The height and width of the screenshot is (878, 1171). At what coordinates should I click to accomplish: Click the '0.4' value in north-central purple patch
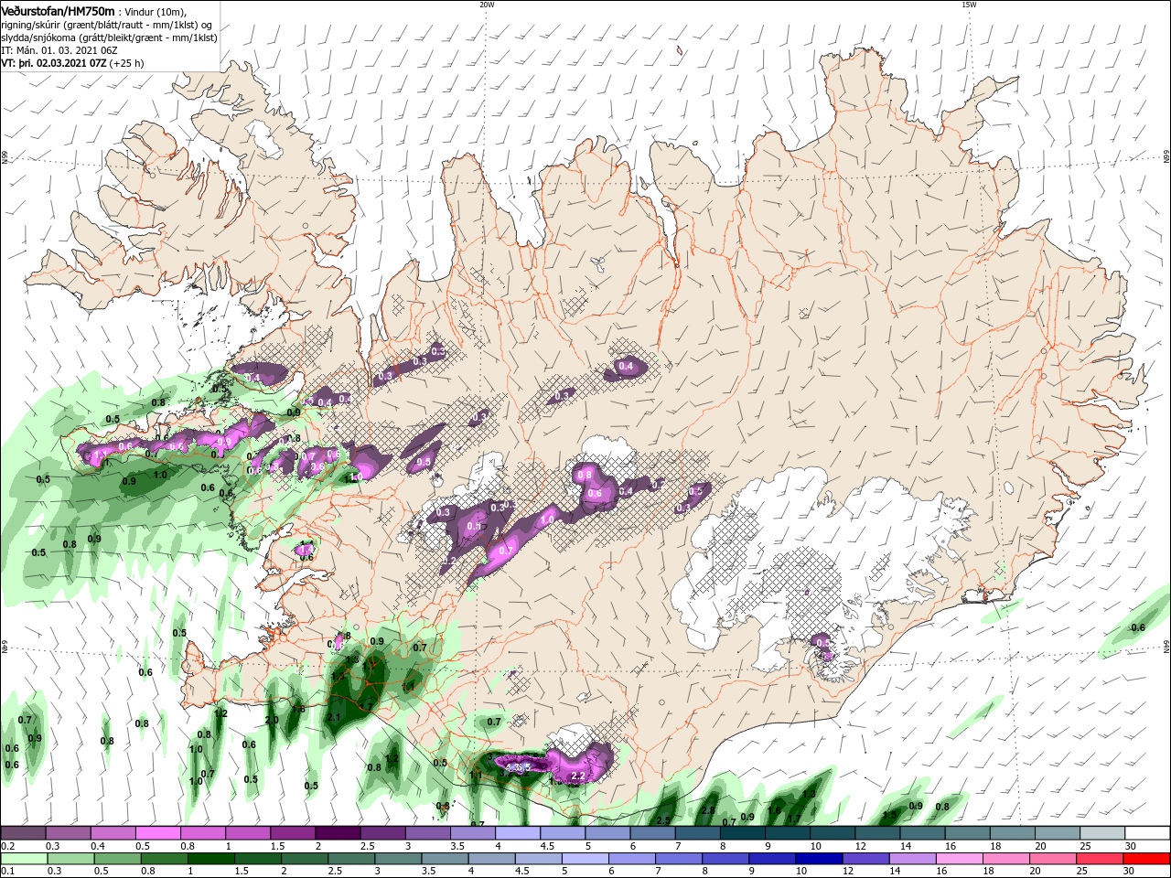point(626,367)
